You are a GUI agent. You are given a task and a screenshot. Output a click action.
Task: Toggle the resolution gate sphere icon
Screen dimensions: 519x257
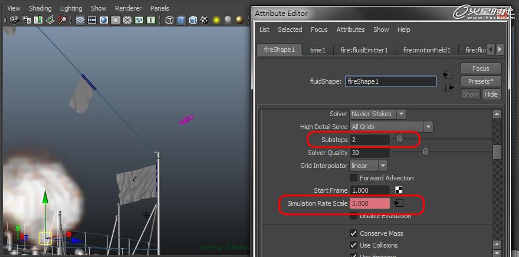(x=104, y=21)
